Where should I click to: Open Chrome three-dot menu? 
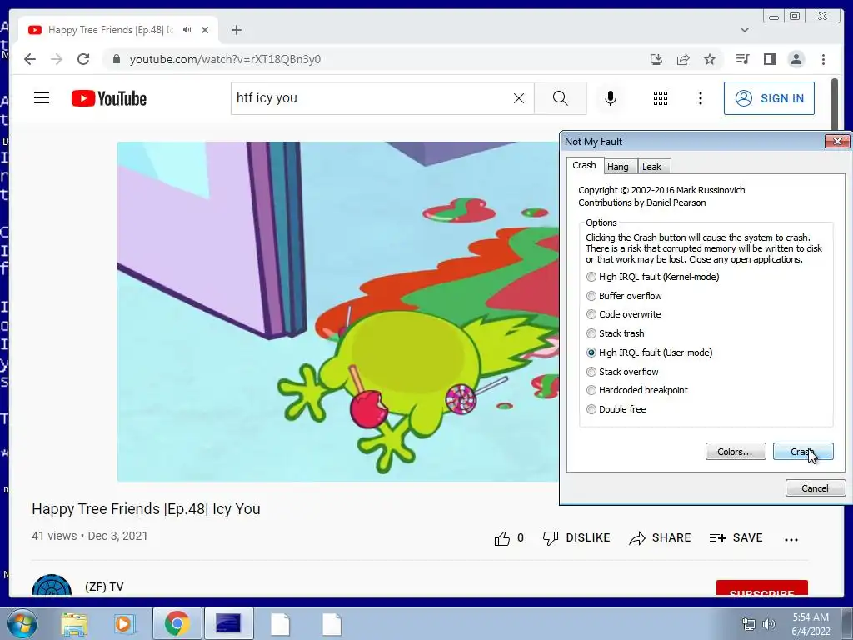coord(823,59)
